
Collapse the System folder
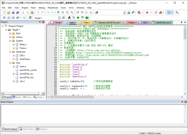[10, 41]
